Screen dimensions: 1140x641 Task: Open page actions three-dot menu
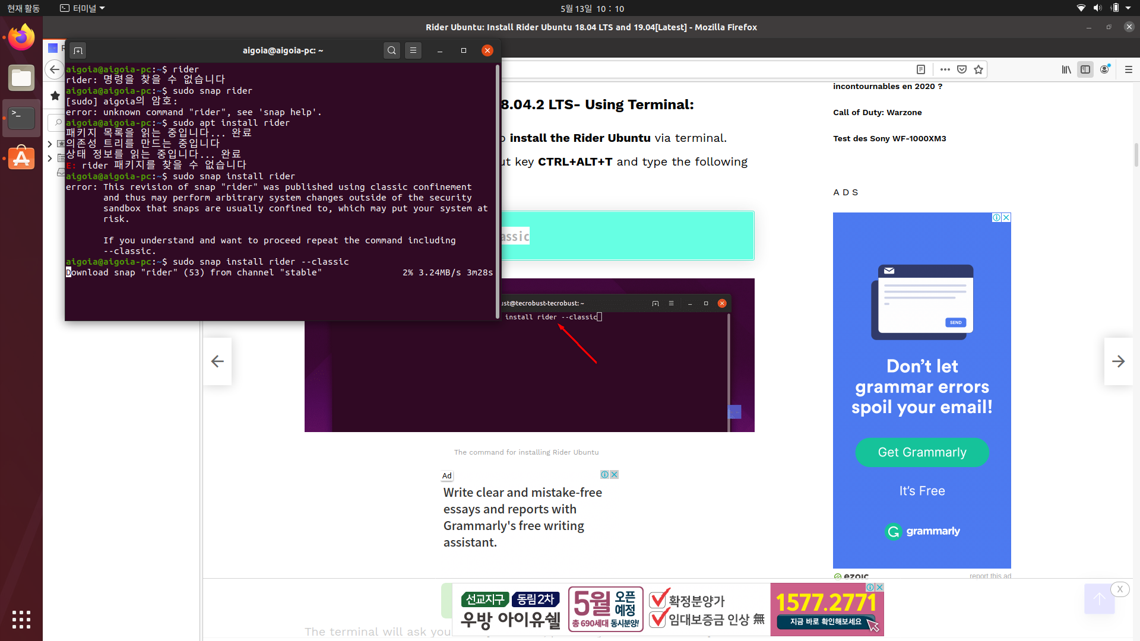pyautogui.click(x=945, y=69)
